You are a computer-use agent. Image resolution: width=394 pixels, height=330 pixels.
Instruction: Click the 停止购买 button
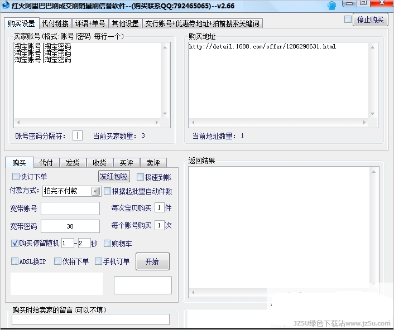(x=371, y=20)
